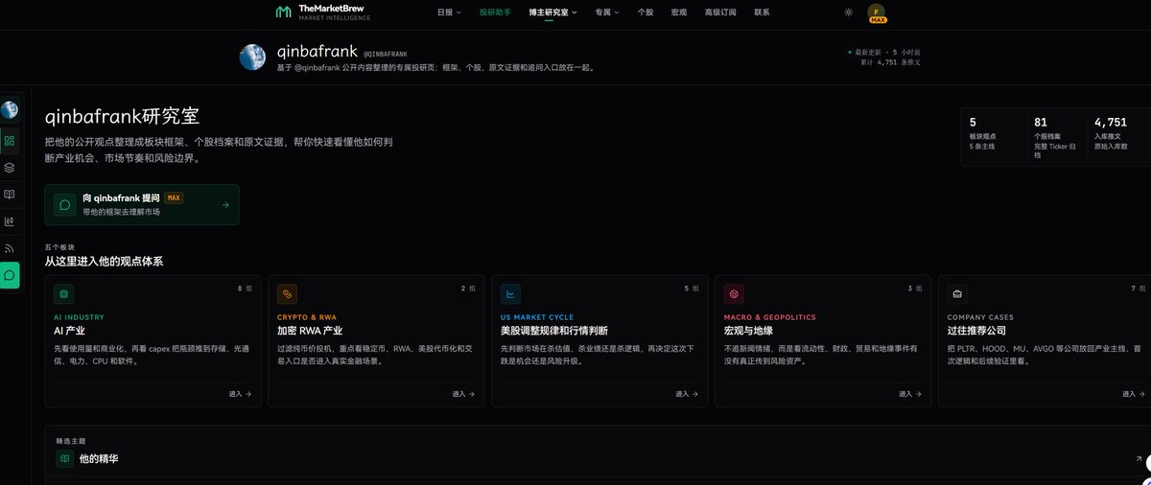Open 他的精华 section via corner arrow icon
The height and width of the screenshot is (485, 1151).
[x=1139, y=459]
